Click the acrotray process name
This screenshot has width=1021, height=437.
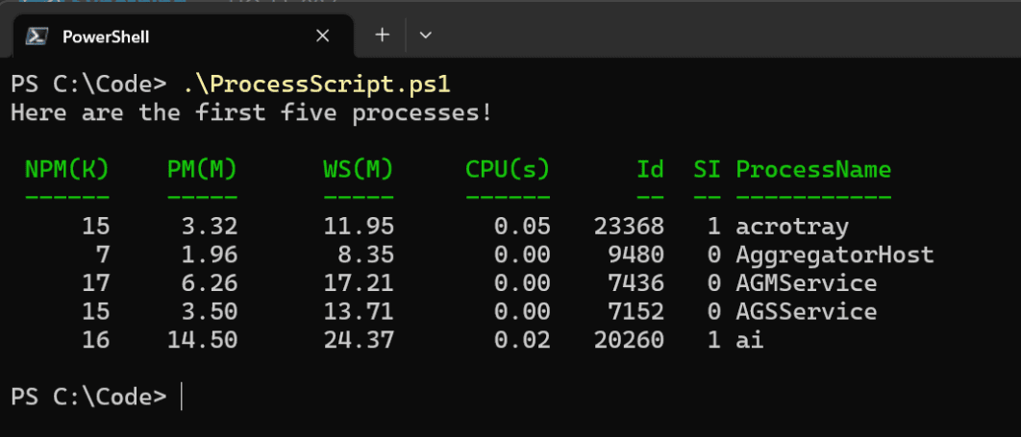[792, 227]
